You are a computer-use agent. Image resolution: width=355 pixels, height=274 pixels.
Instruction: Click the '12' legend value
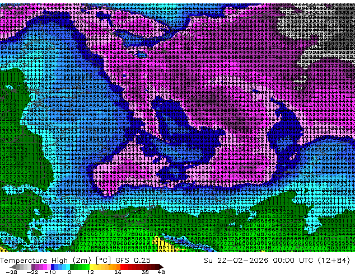pos(91,272)
